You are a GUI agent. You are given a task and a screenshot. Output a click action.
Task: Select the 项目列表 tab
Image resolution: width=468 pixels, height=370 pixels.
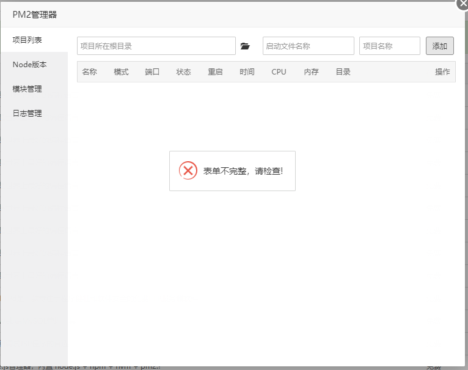pyautogui.click(x=34, y=40)
